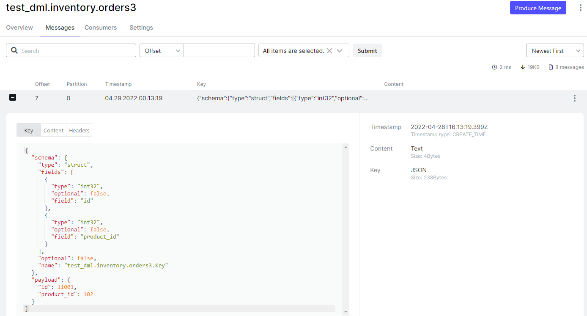Click the 2 ms elapsed time indicator

502,67
